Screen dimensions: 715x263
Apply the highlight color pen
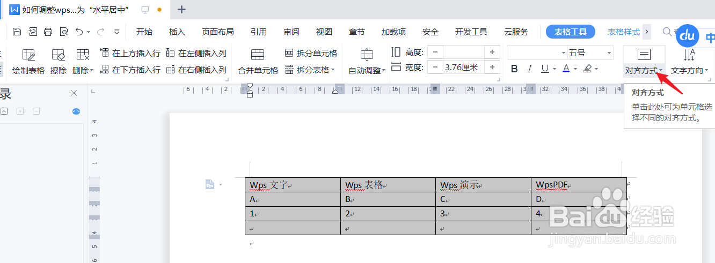(587, 69)
